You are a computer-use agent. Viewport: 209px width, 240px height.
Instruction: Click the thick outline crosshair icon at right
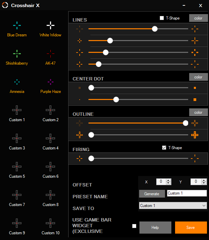point(195,135)
